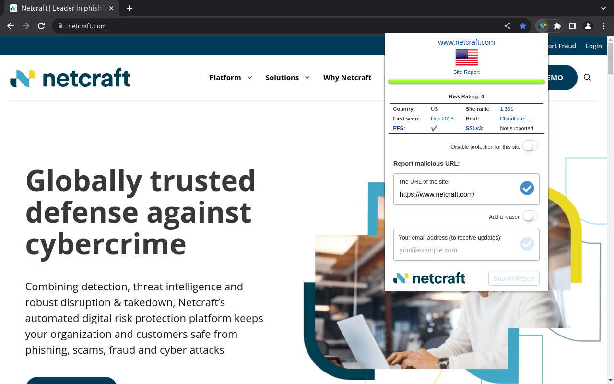Click the green risk rating bar
614x384 pixels.
click(466, 82)
